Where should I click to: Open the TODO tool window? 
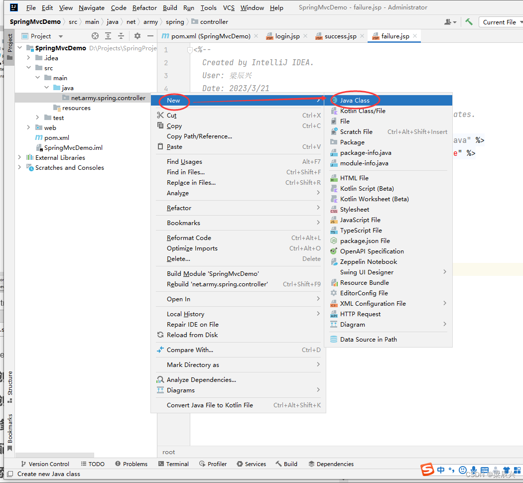tap(93, 464)
